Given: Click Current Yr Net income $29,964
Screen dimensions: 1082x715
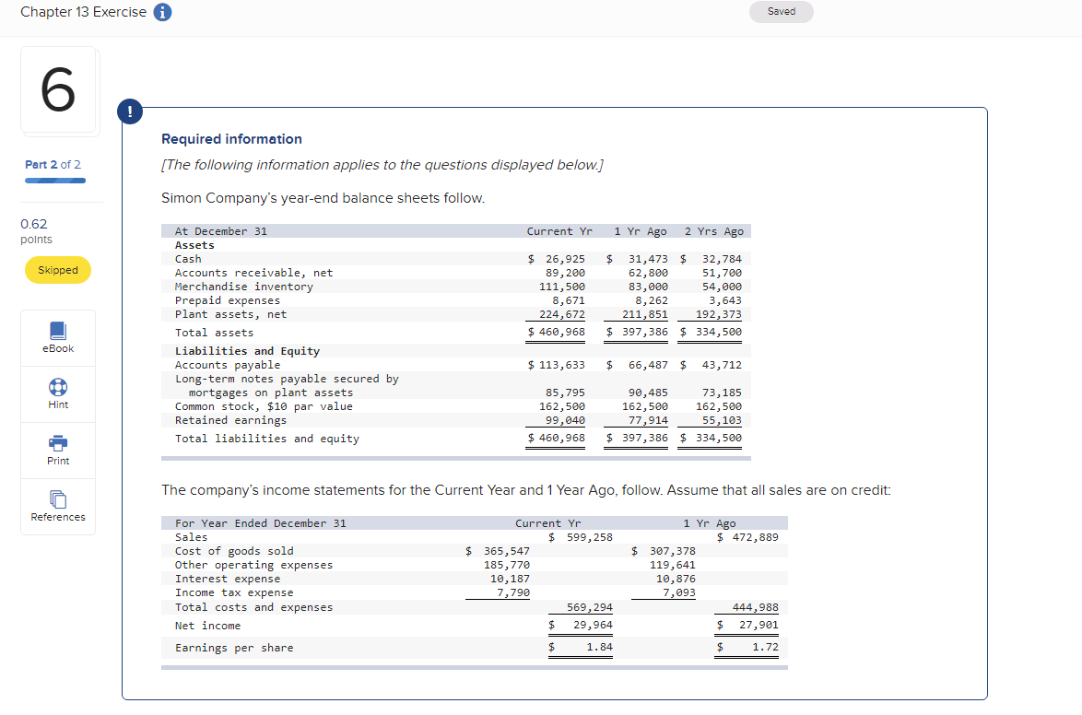Looking at the screenshot, I should (x=581, y=625).
